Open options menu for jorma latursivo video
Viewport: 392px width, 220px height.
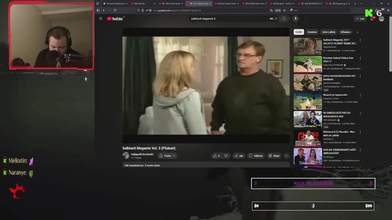pyautogui.click(x=360, y=76)
